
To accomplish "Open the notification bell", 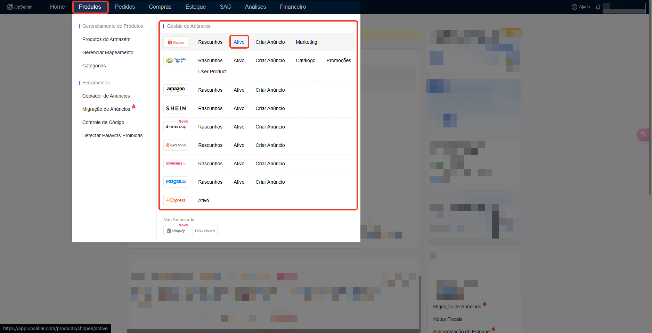I will pyautogui.click(x=598, y=7).
